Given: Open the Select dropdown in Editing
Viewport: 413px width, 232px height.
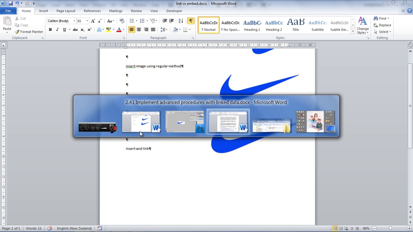Looking at the screenshot, I should coord(382,32).
